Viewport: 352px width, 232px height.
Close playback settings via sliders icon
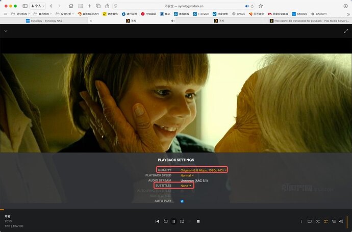[326, 221]
